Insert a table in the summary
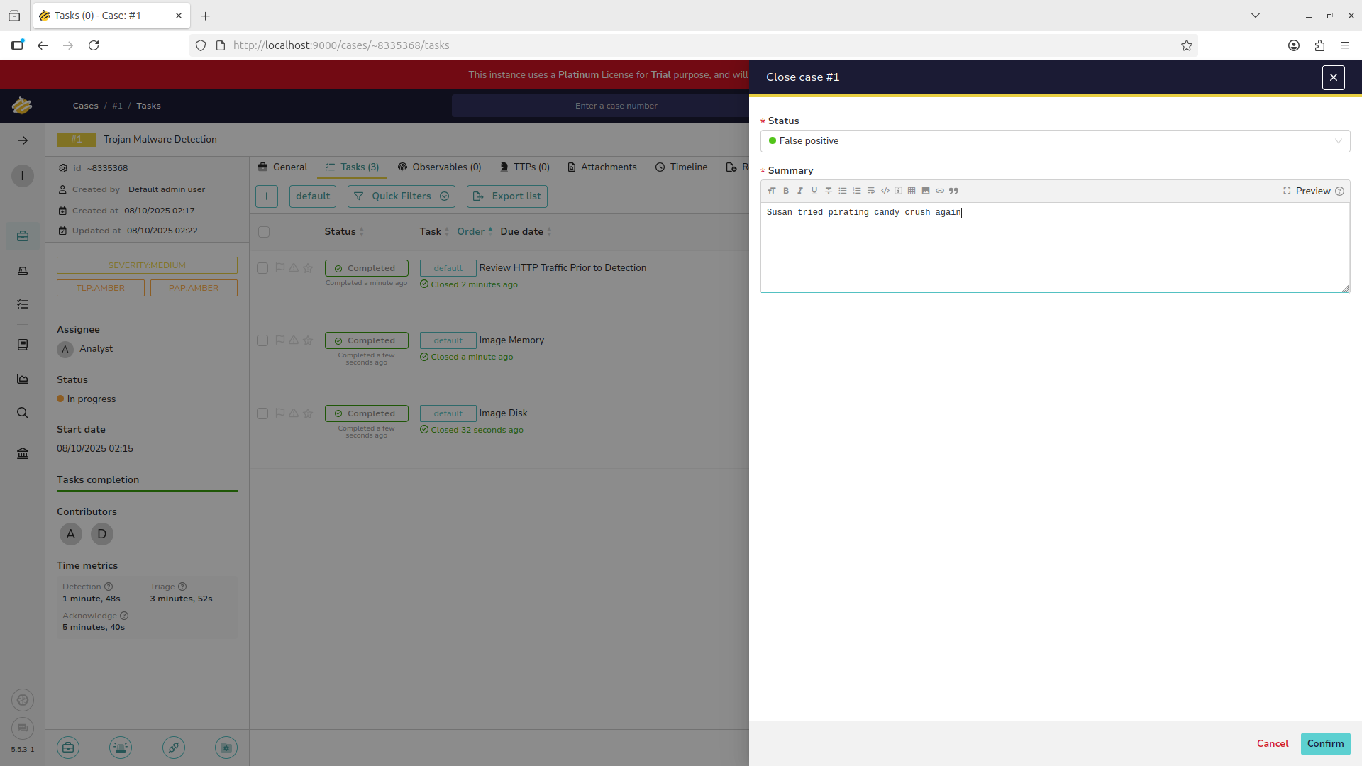This screenshot has width=1362, height=766. click(x=912, y=191)
